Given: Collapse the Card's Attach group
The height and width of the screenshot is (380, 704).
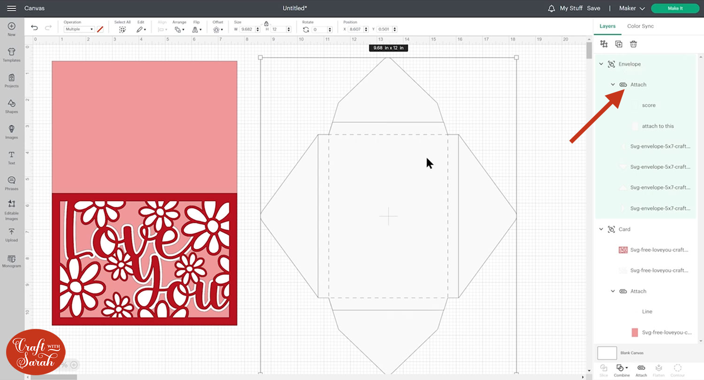Looking at the screenshot, I should (613, 291).
